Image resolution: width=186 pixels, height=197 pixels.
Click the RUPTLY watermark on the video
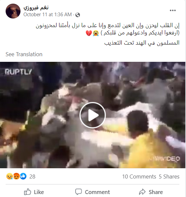pyautogui.click(x=19, y=72)
